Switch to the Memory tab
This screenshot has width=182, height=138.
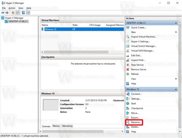click(56, 126)
